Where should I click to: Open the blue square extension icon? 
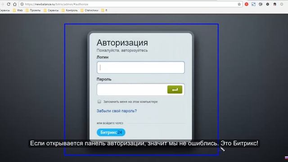tap(253, 4)
